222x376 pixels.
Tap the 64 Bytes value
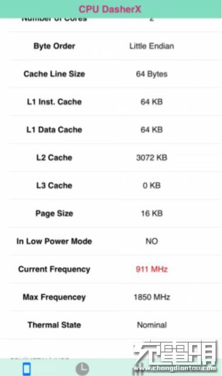click(152, 74)
